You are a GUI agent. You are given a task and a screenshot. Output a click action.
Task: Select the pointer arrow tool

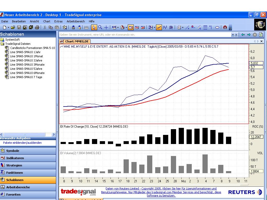point(94,27)
